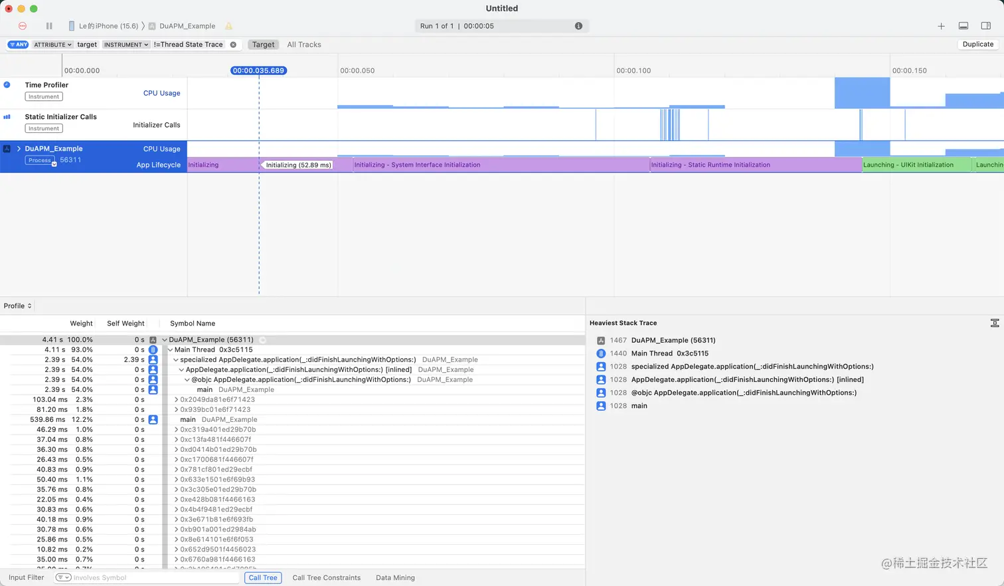The image size is (1004, 586).
Task: Click the user-code icon in the 539.86 ms main row
Action: pyautogui.click(x=153, y=419)
